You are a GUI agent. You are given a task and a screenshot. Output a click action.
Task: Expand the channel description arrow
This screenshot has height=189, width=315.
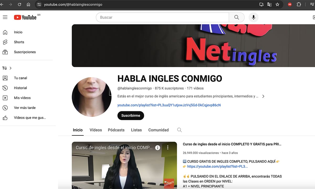tap(263, 96)
